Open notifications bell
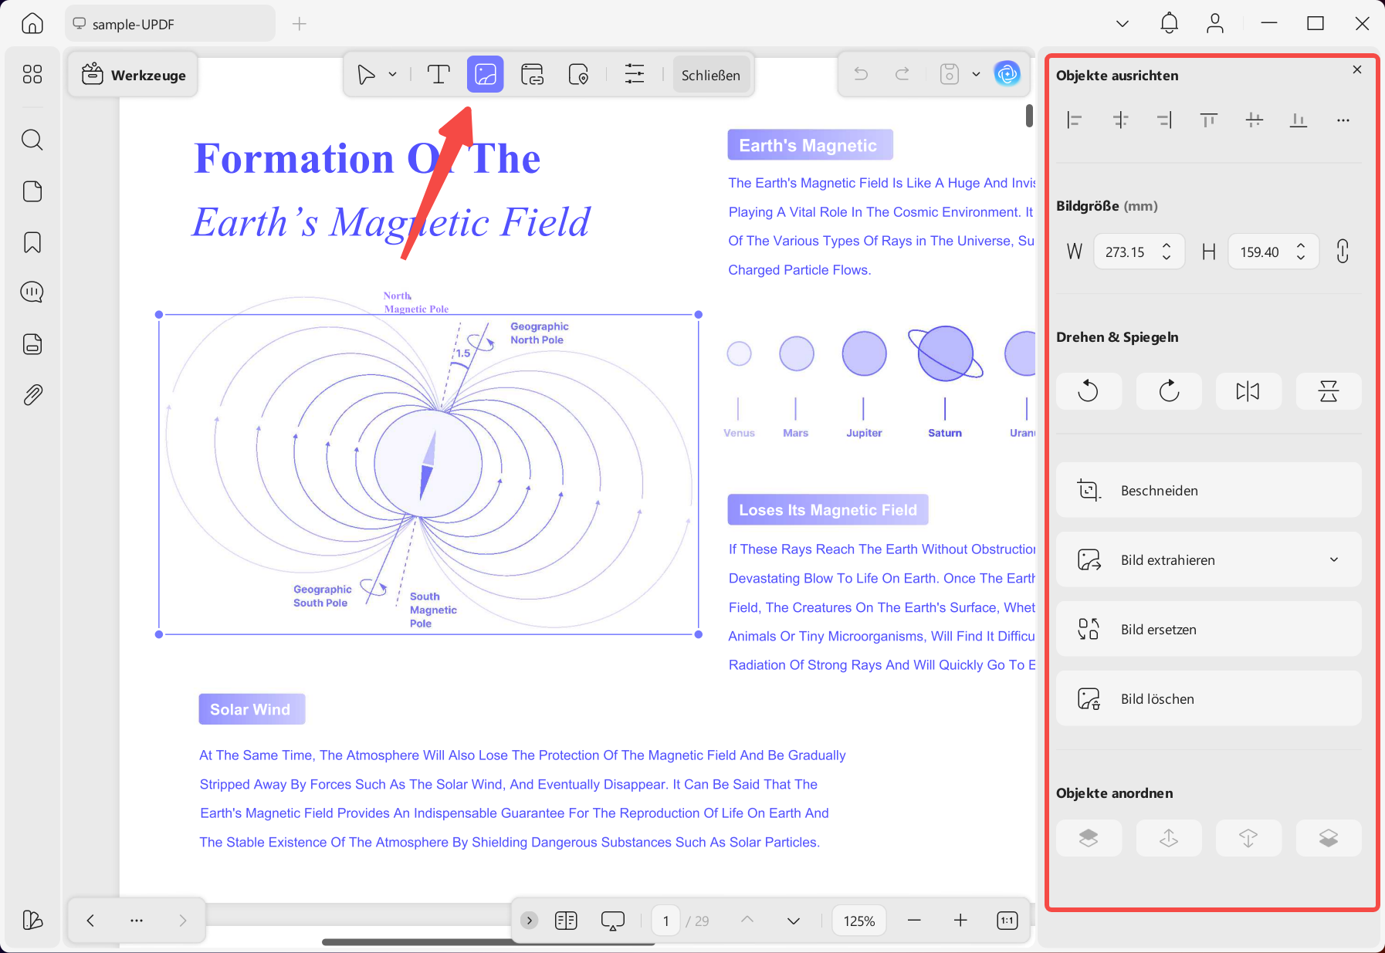The height and width of the screenshot is (953, 1385). 1169,23
